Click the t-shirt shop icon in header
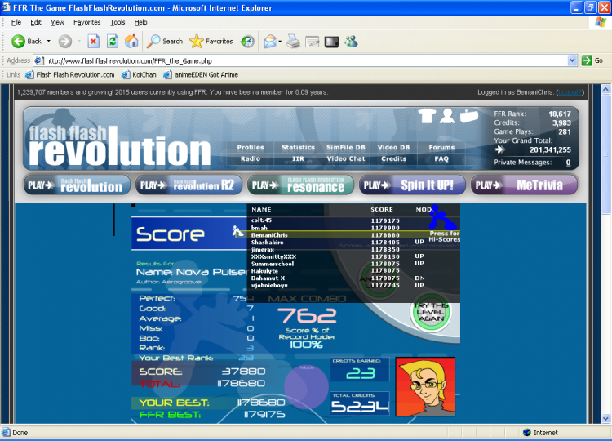The image size is (612, 441). 426,116
